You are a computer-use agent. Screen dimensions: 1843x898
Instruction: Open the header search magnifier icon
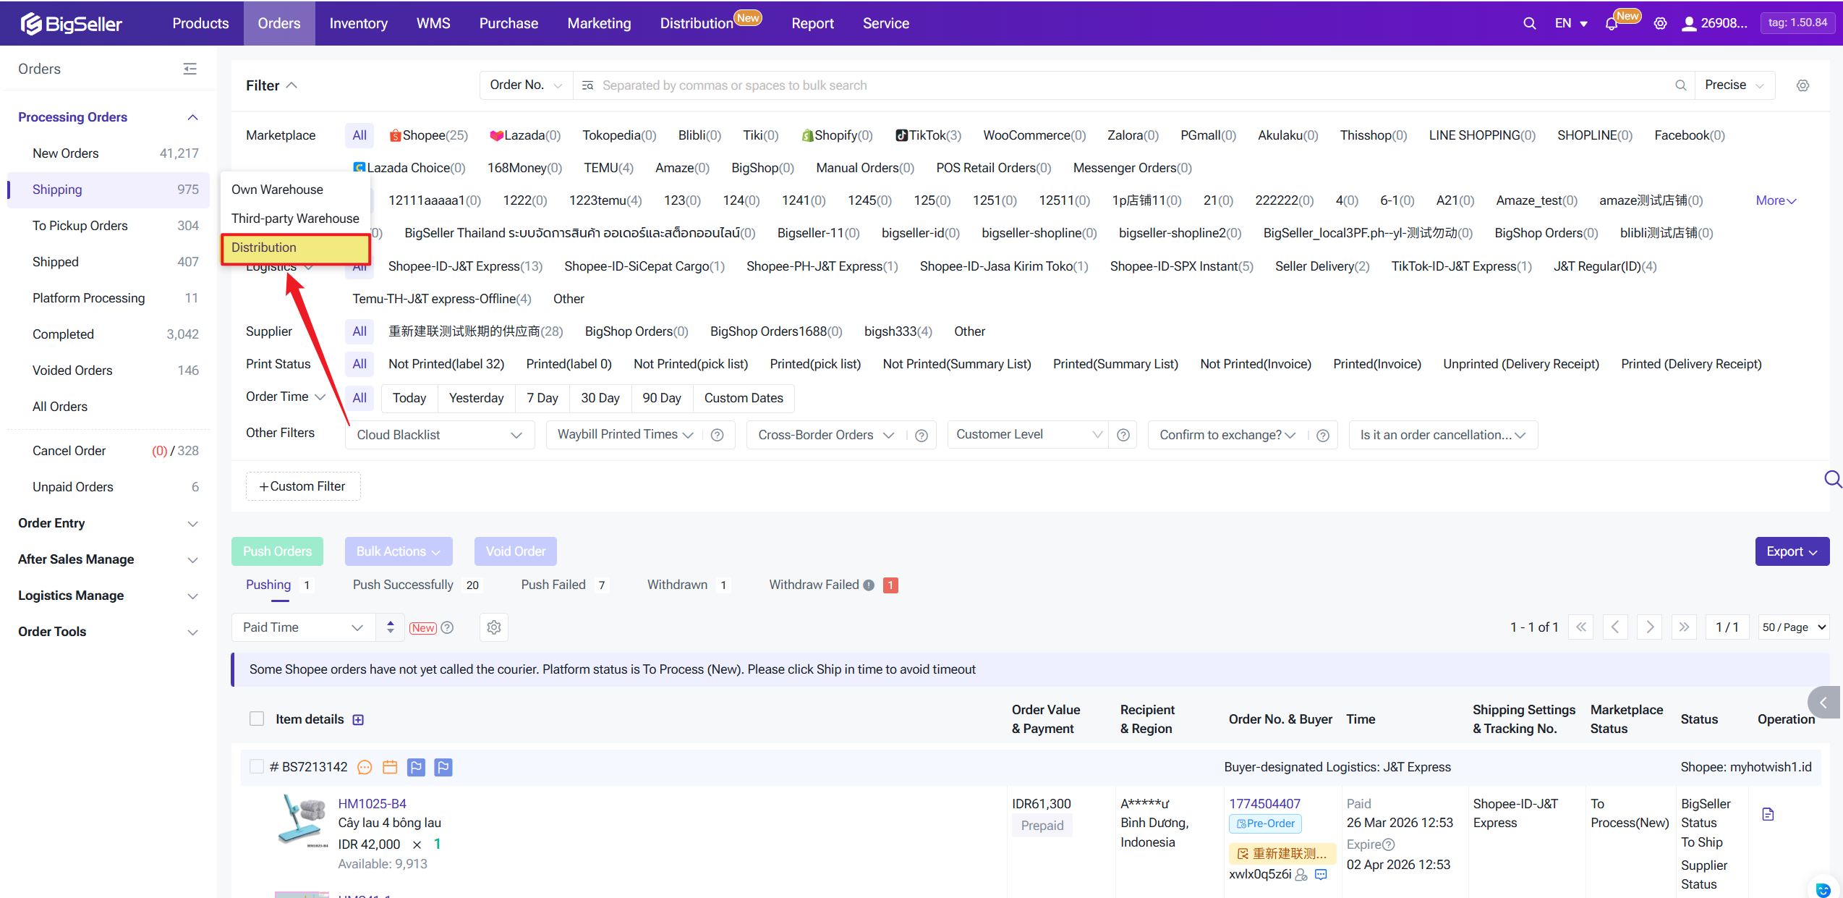click(x=1529, y=23)
